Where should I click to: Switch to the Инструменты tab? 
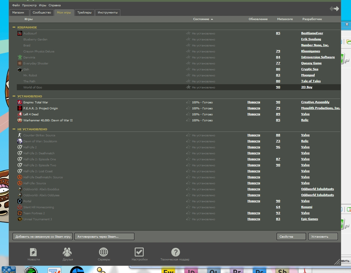[108, 13]
